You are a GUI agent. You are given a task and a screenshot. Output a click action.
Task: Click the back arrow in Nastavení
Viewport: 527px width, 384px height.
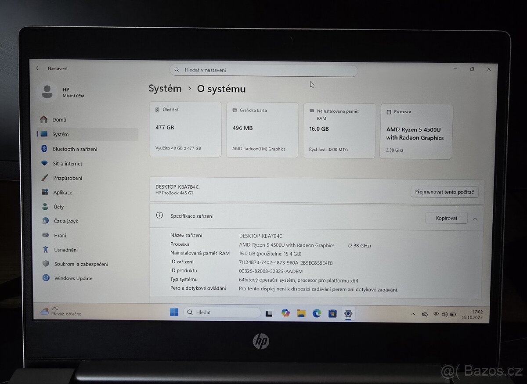pyautogui.click(x=39, y=68)
